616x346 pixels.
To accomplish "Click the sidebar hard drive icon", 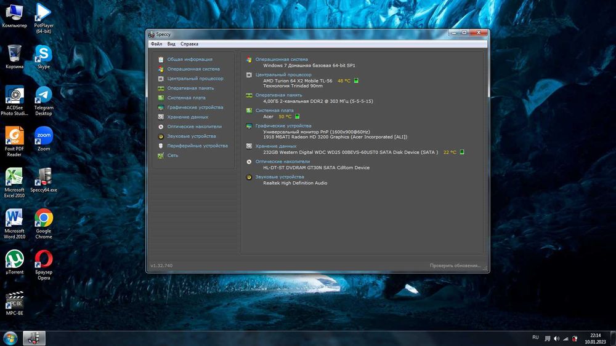I will click(161, 117).
